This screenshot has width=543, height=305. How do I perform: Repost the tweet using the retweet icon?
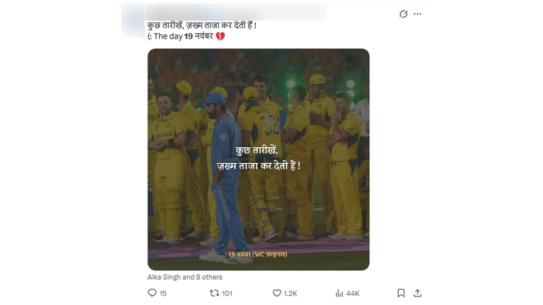pos(214,293)
